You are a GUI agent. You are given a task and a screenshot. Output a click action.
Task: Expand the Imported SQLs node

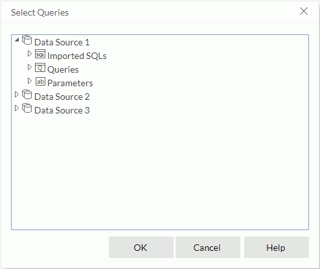click(30, 53)
